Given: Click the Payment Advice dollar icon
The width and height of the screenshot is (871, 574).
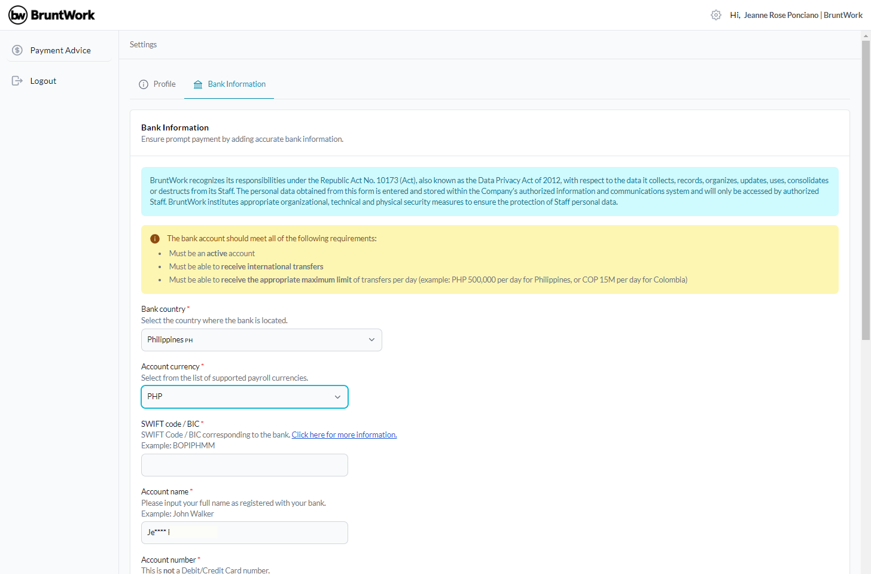Looking at the screenshot, I should 17,50.
